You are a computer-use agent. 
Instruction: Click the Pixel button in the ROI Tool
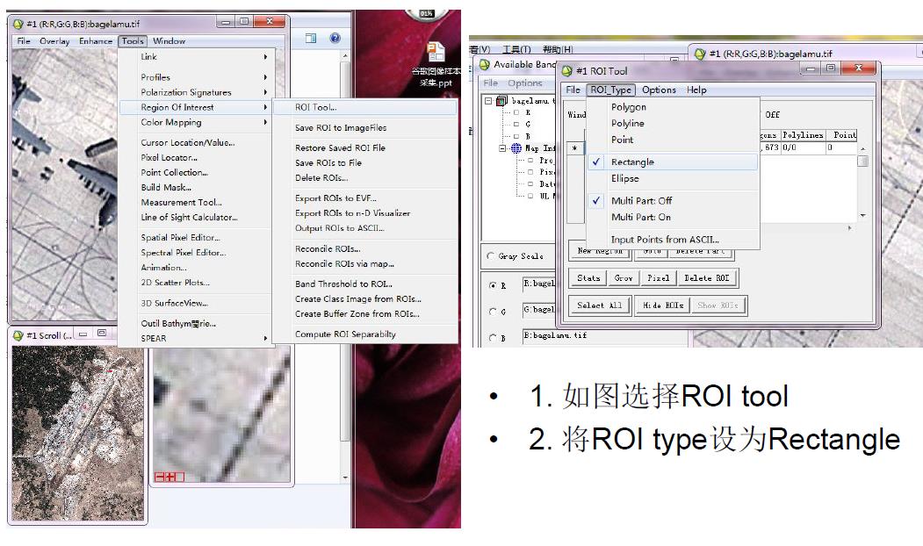pos(659,278)
